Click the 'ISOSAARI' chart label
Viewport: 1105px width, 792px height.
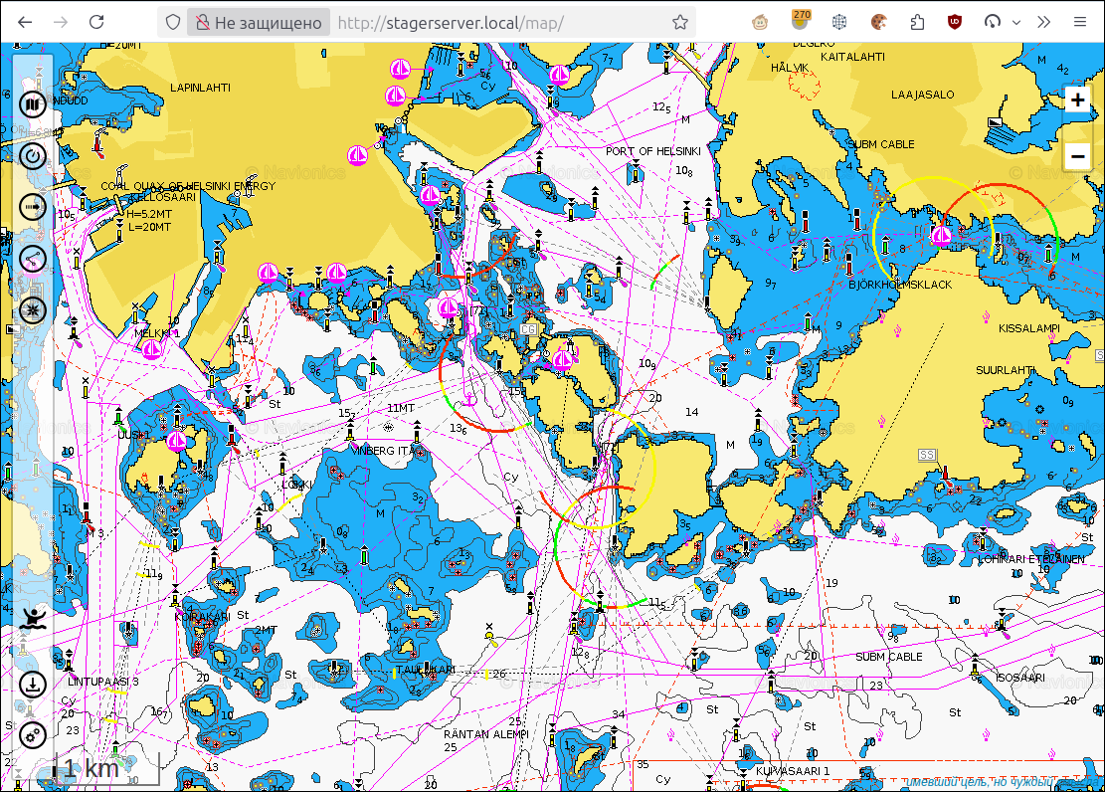[1020, 678]
